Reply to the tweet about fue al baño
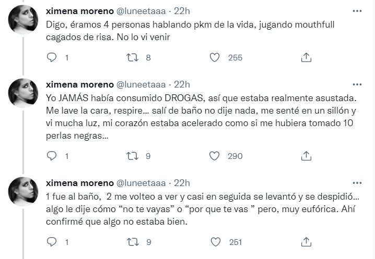Screen dimensions: 375x259 (x=52, y=242)
